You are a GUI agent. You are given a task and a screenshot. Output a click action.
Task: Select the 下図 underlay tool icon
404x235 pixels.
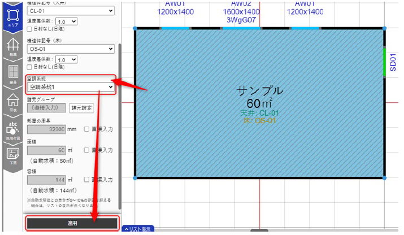click(x=12, y=155)
